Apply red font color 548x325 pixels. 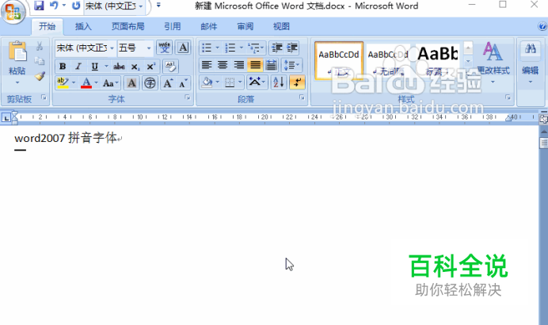coord(86,83)
